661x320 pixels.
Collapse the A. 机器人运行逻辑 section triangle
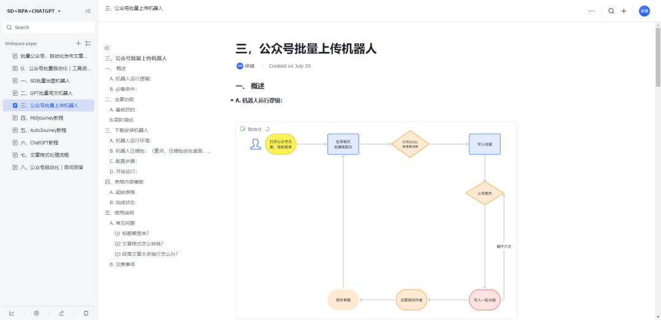click(x=232, y=101)
